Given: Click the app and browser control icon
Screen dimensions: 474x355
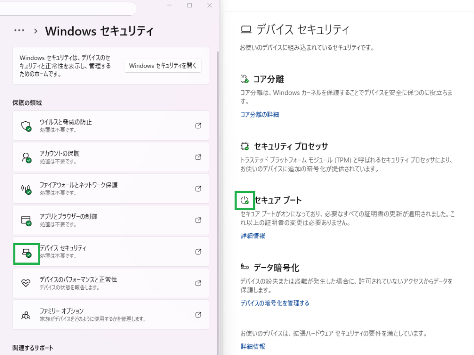Looking at the screenshot, I should [26, 221].
